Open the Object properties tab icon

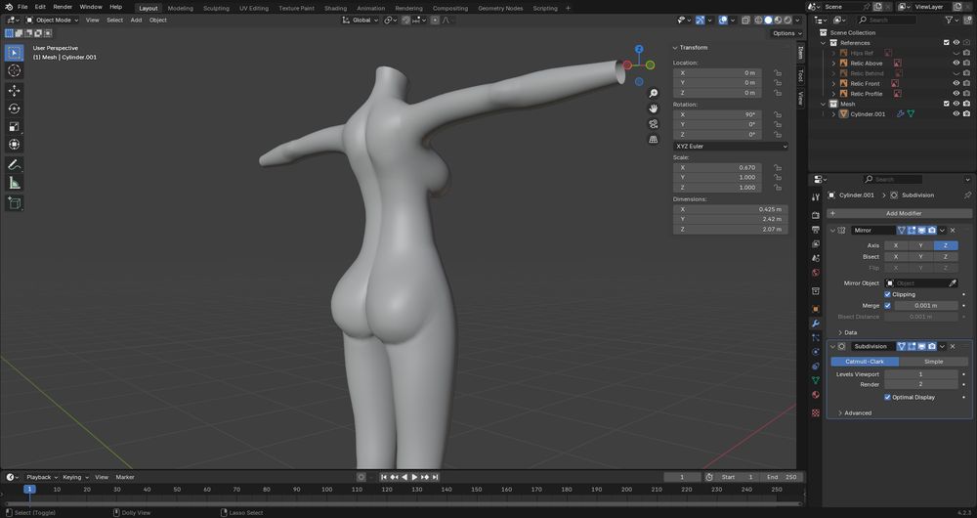tap(816, 309)
